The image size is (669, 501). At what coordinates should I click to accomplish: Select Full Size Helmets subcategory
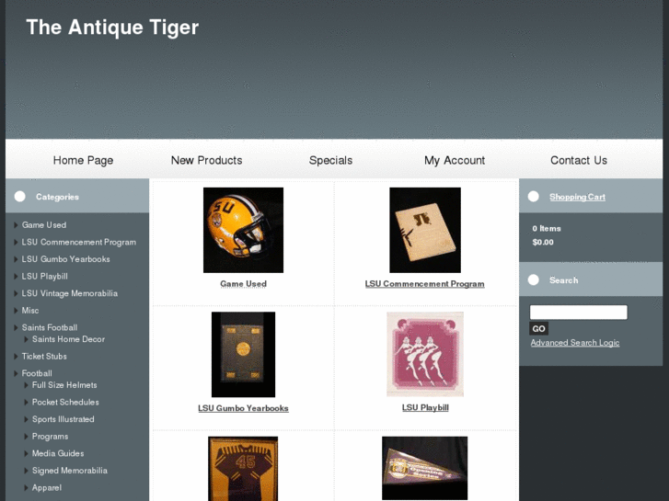pyautogui.click(x=64, y=385)
